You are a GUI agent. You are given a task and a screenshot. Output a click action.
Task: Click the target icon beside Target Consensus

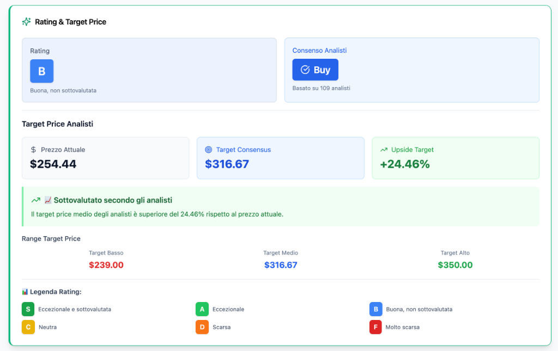point(209,150)
